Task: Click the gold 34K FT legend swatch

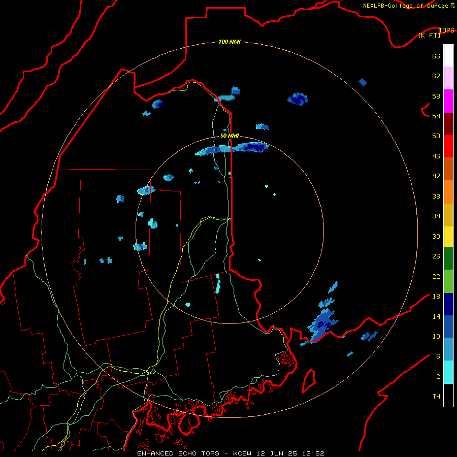Action: [448, 215]
